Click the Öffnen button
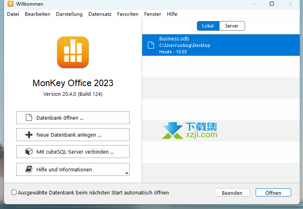303x209 pixels. point(273,192)
